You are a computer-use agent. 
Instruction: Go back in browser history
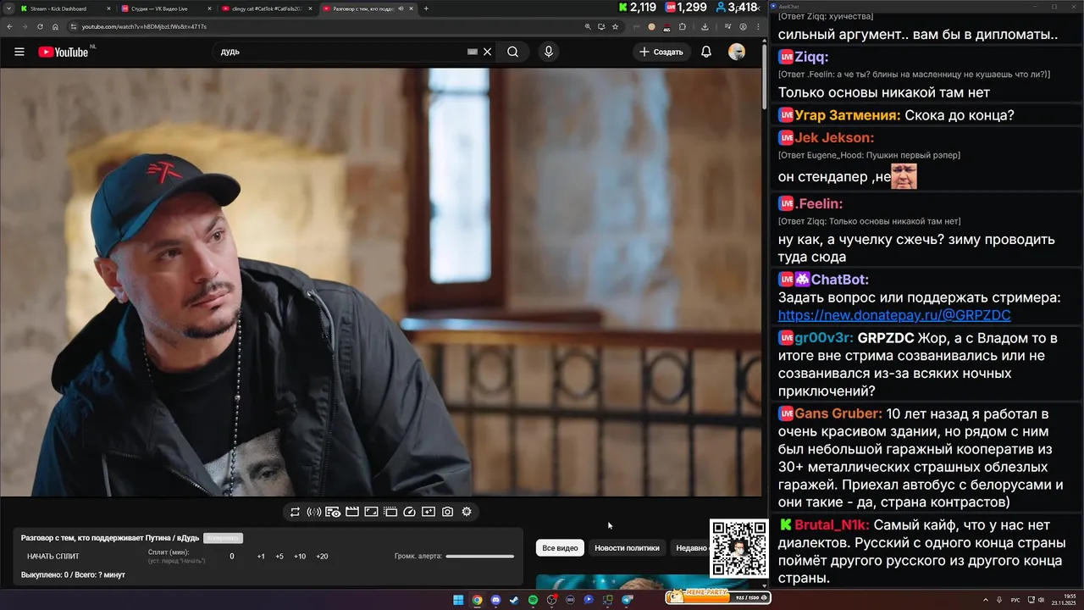coord(9,26)
